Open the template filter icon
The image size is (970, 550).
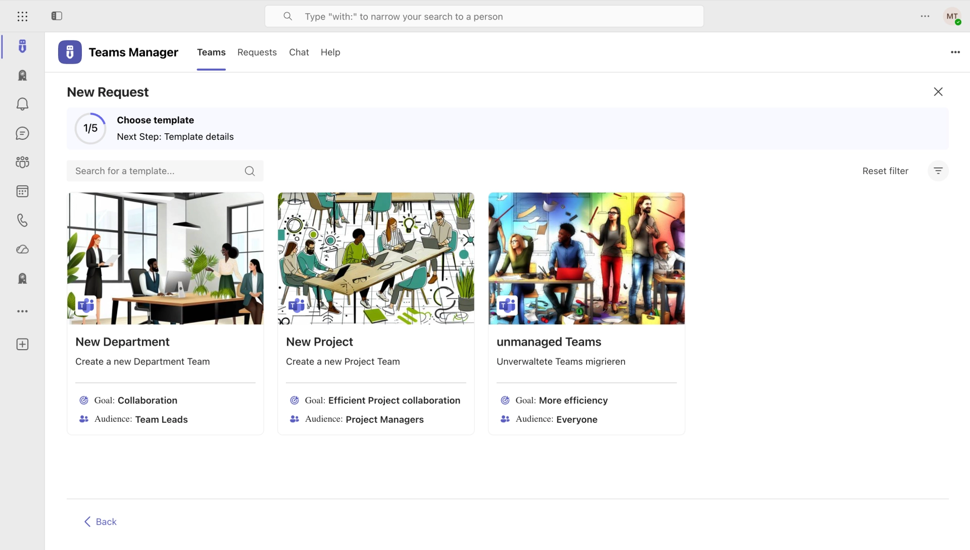click(x=938, y=171)
